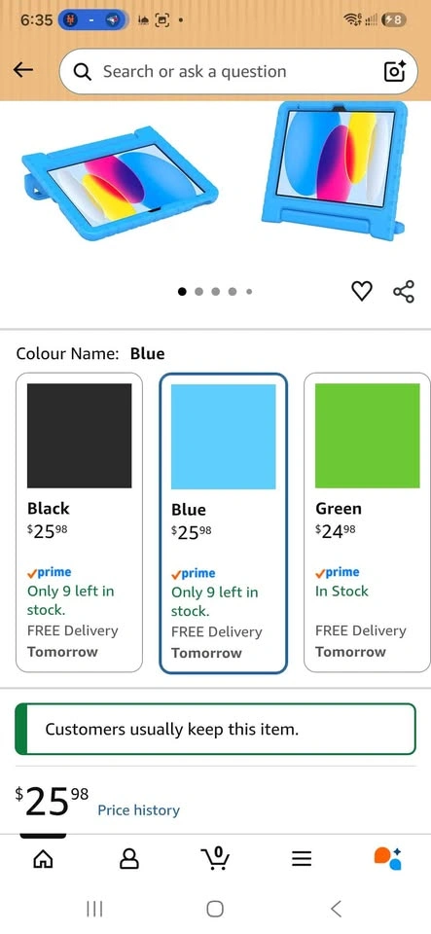The image size is (431, 934).
Task: Select the Blue colour option card
Action: click(x=223, y=523)
